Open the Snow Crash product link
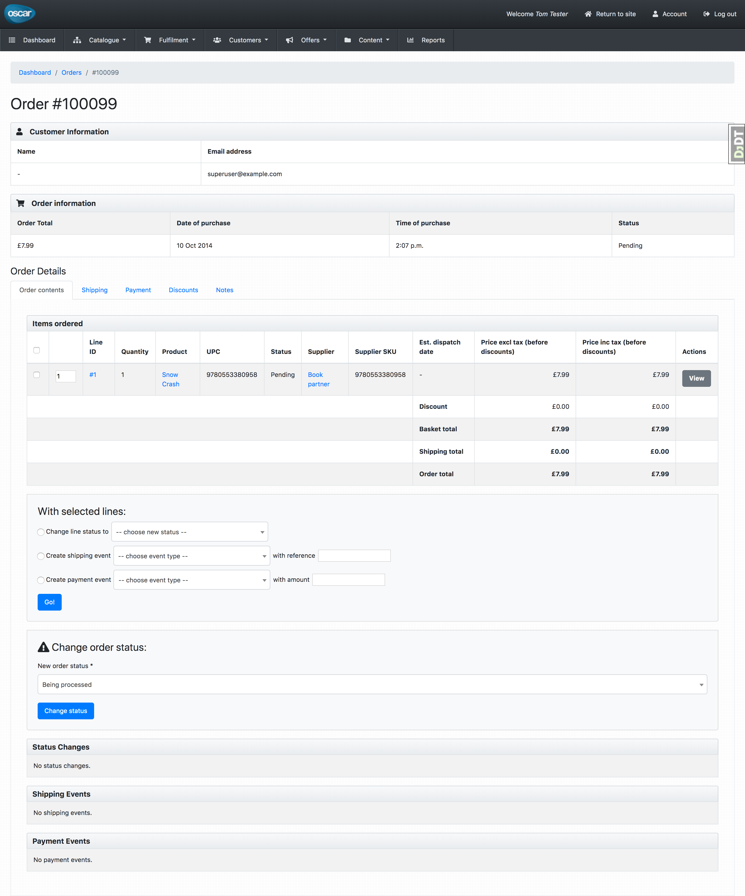Viewport: 745px width, 896px height. pyautogui.click(x=171, y=379)
